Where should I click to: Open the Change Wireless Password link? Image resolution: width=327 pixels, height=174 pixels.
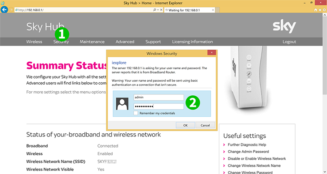pyautogui.click(x=250, y=172)
